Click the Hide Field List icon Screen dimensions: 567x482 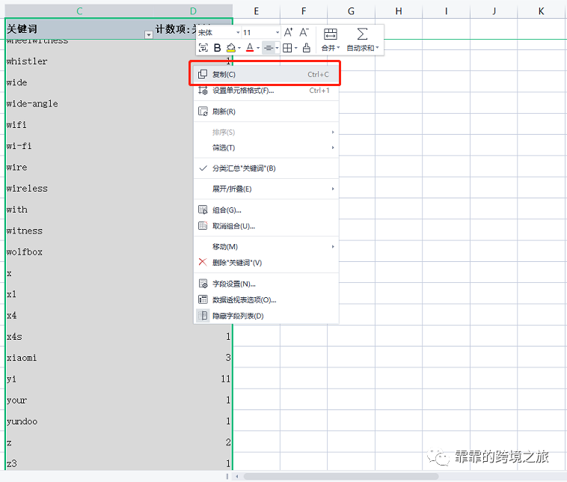pos(203,316)
